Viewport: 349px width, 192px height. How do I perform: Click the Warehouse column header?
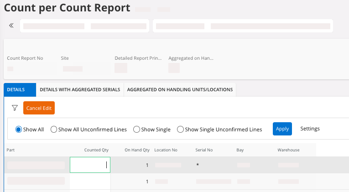pos(288,150)
